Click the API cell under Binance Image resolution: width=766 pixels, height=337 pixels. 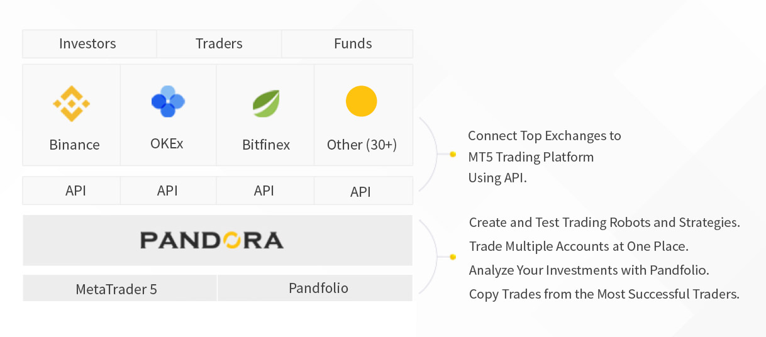pos(72,191)
